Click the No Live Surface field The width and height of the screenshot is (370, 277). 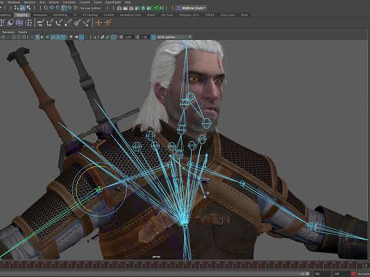pyautogui.click(x=92, y=8)
